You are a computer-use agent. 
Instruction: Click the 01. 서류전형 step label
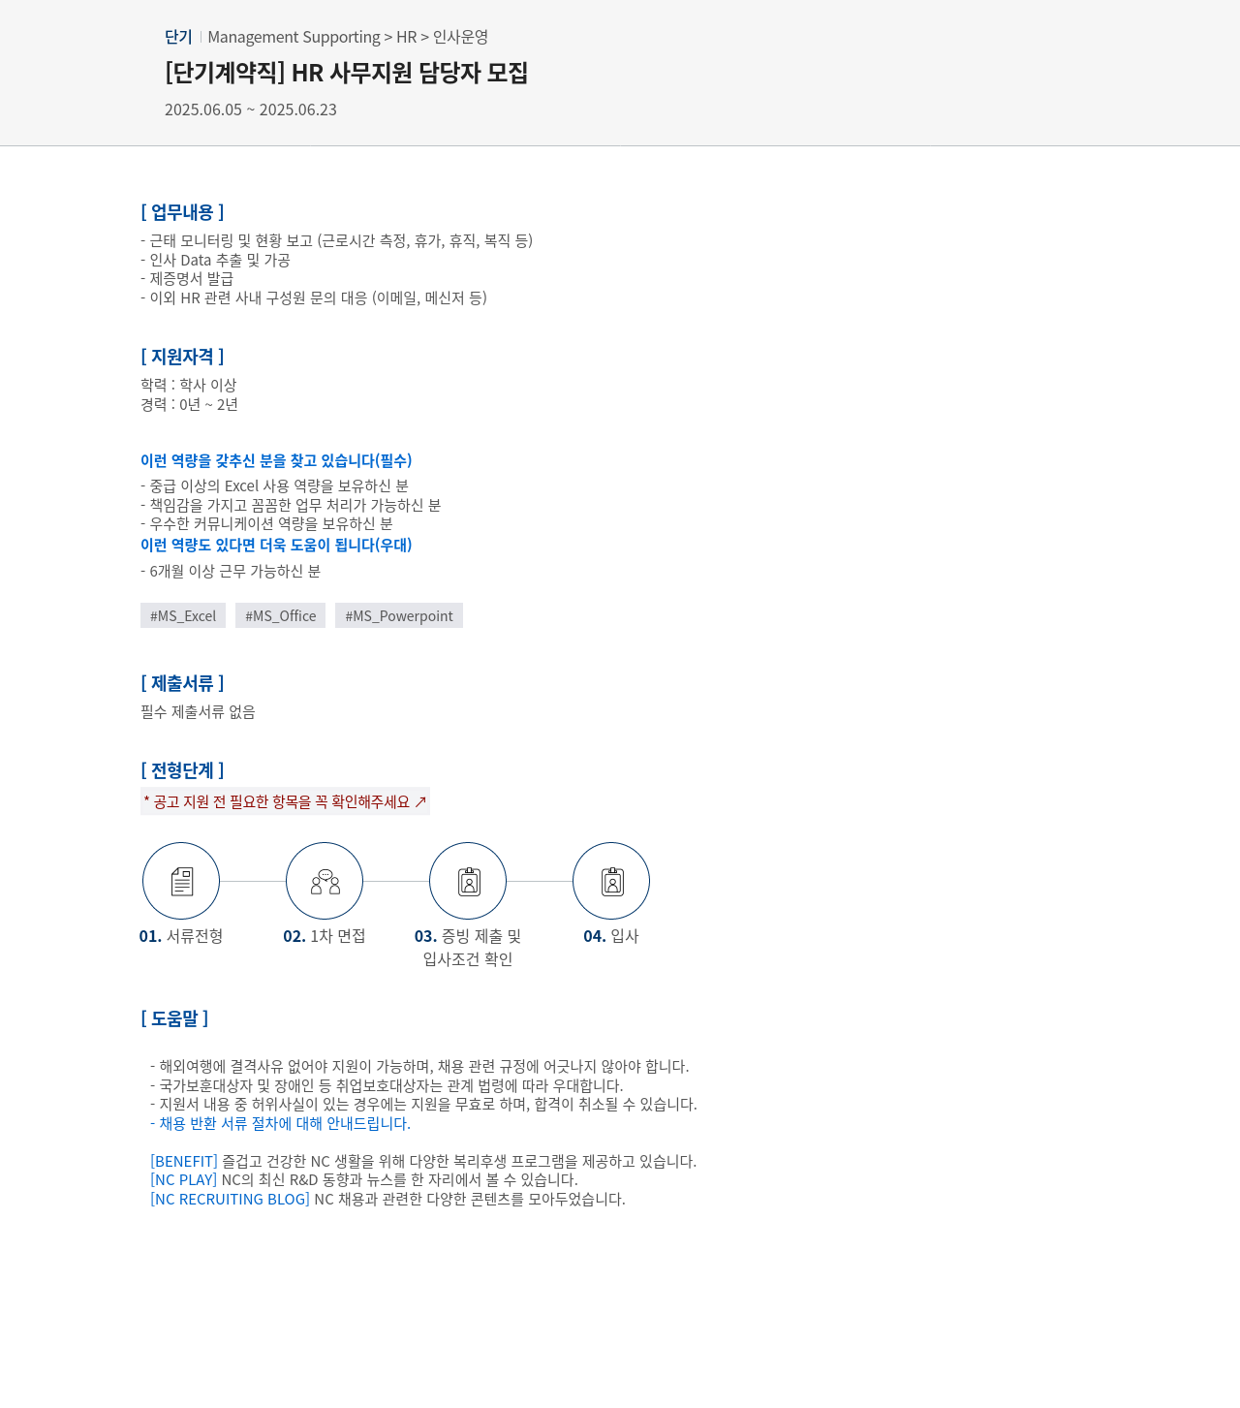tap(181, 936)
